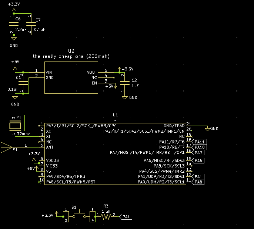Click the +5V power symbol near C1
Viewport: 254px width, 229px height.
15,69
